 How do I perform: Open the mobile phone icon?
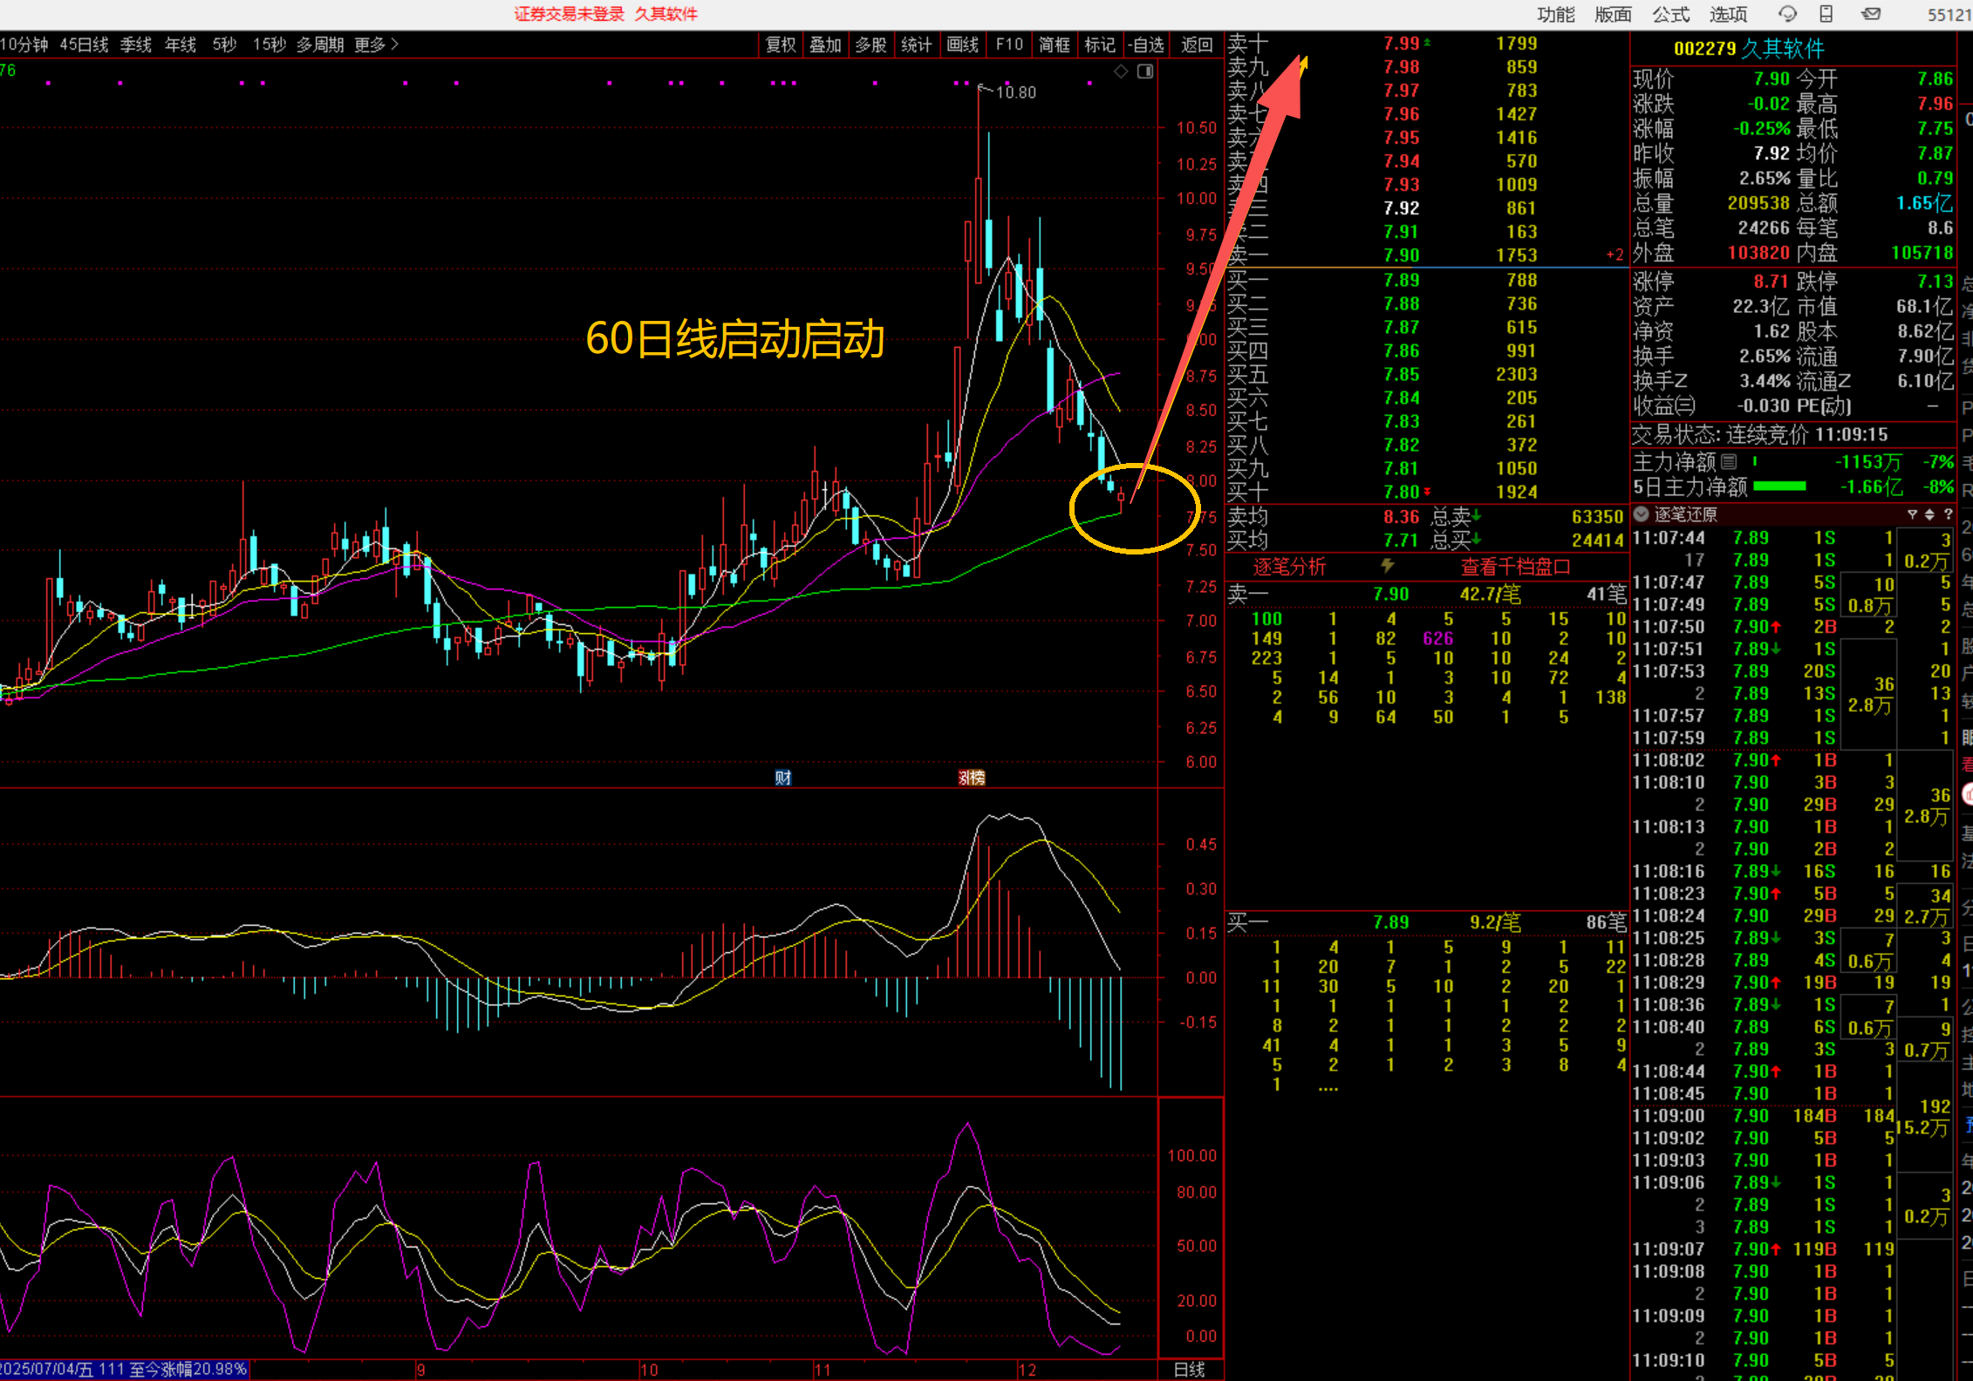pos(1826,14)
